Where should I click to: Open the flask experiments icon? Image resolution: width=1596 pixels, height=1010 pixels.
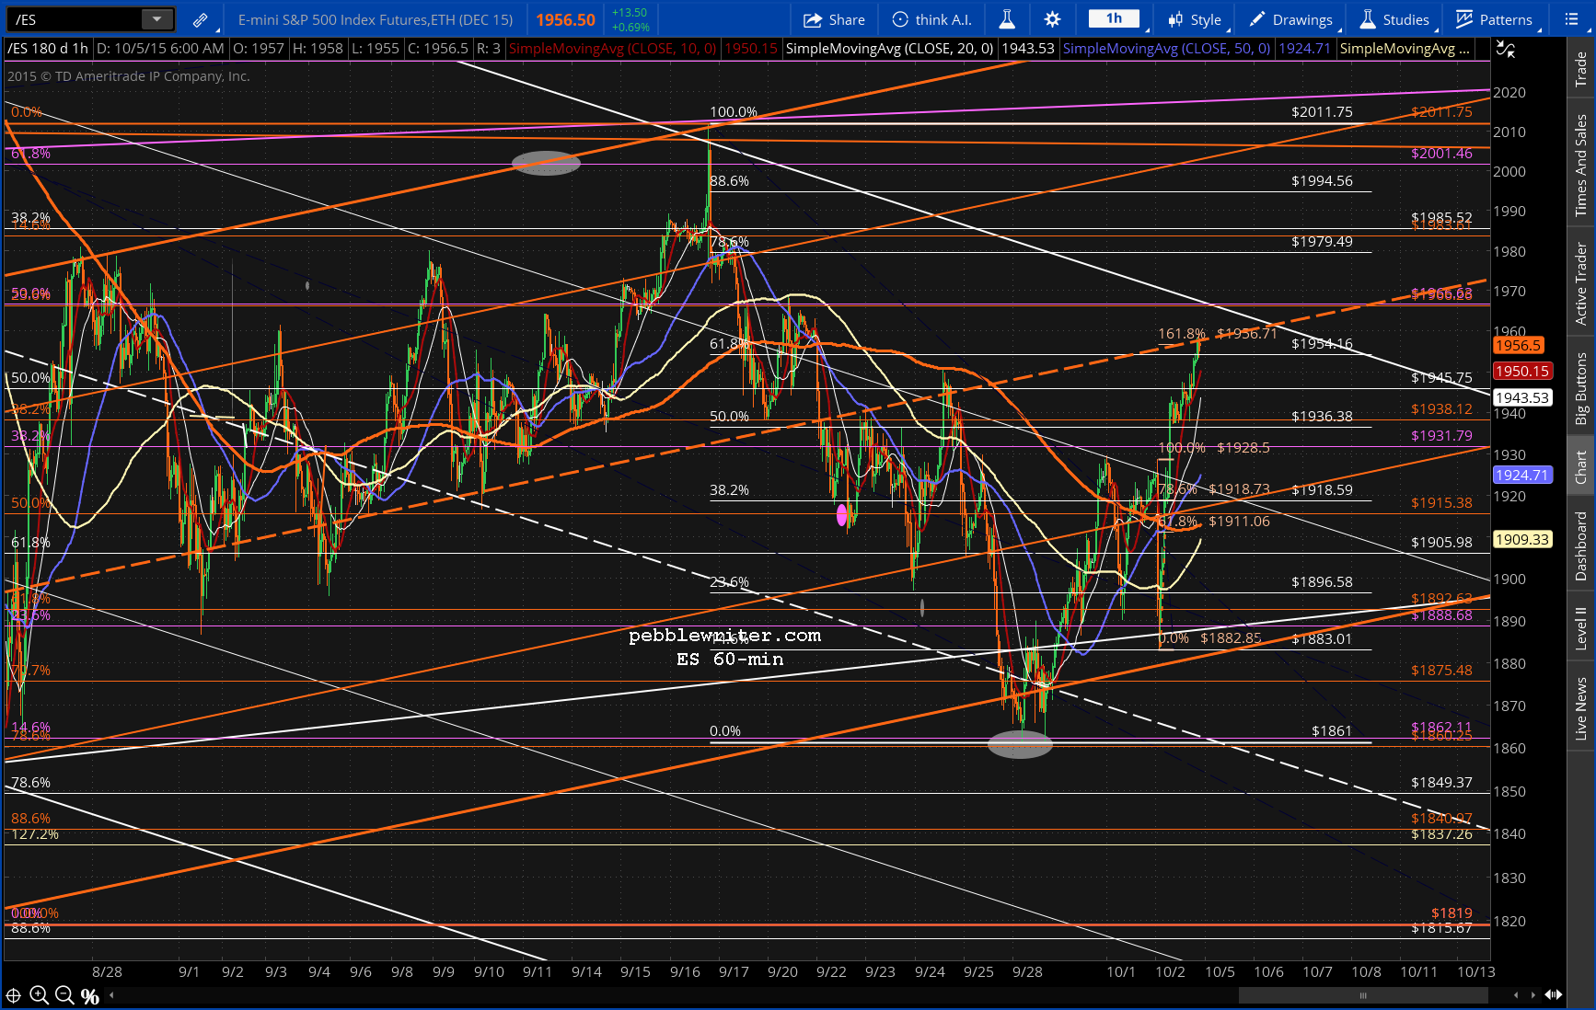[1007, 19]
